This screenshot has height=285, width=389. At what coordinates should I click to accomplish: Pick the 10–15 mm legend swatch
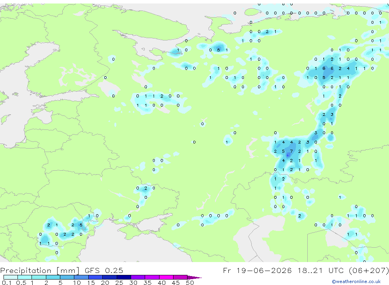[x=81, y=277]
